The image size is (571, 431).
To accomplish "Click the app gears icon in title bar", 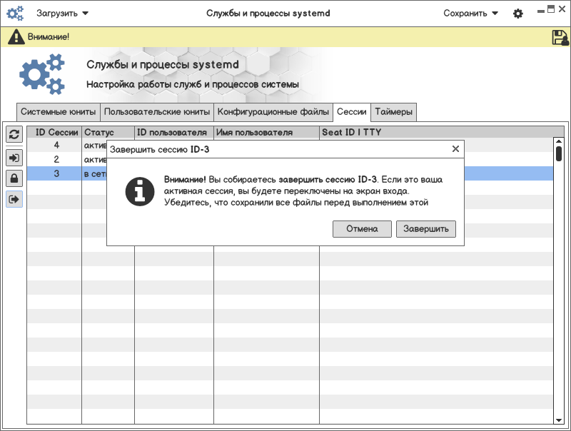I will pyautogui.click(x=15, y=13).
